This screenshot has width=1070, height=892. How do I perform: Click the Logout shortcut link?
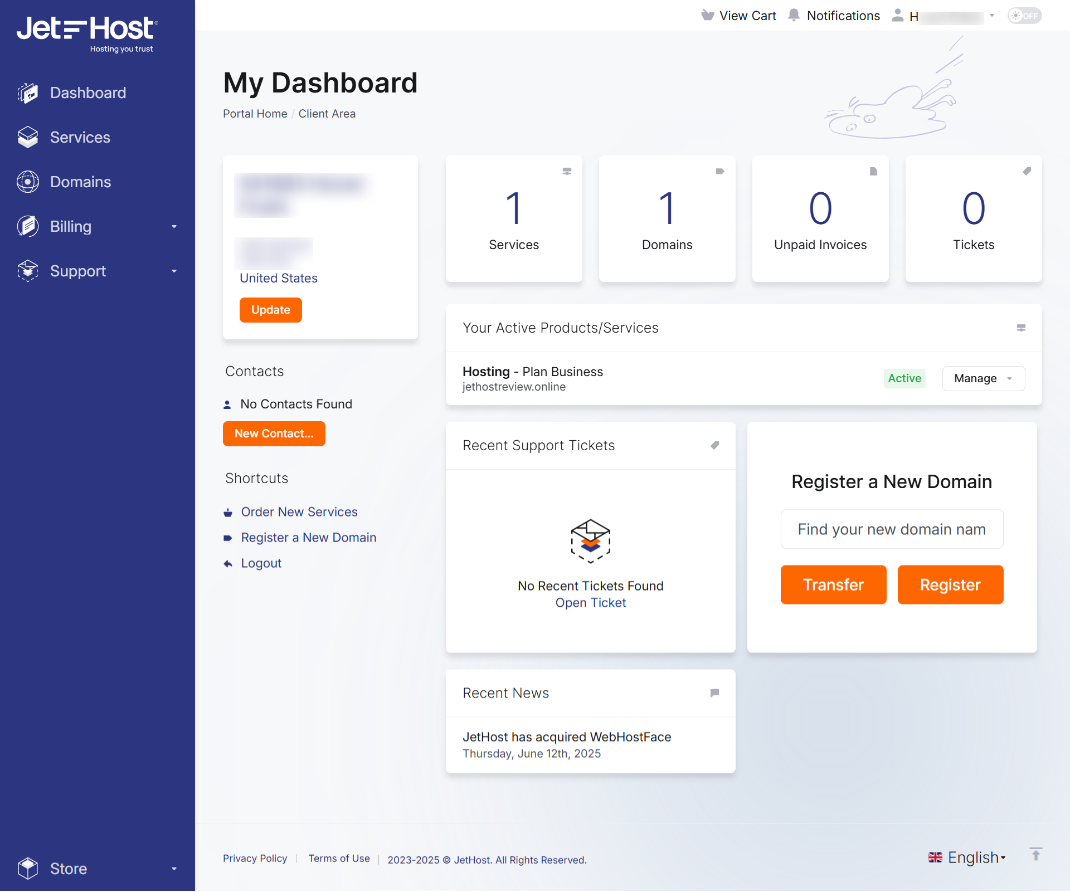click(x=261, y=564)
